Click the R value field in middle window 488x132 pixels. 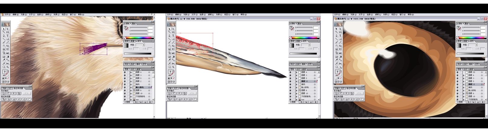tap(316, 27)
